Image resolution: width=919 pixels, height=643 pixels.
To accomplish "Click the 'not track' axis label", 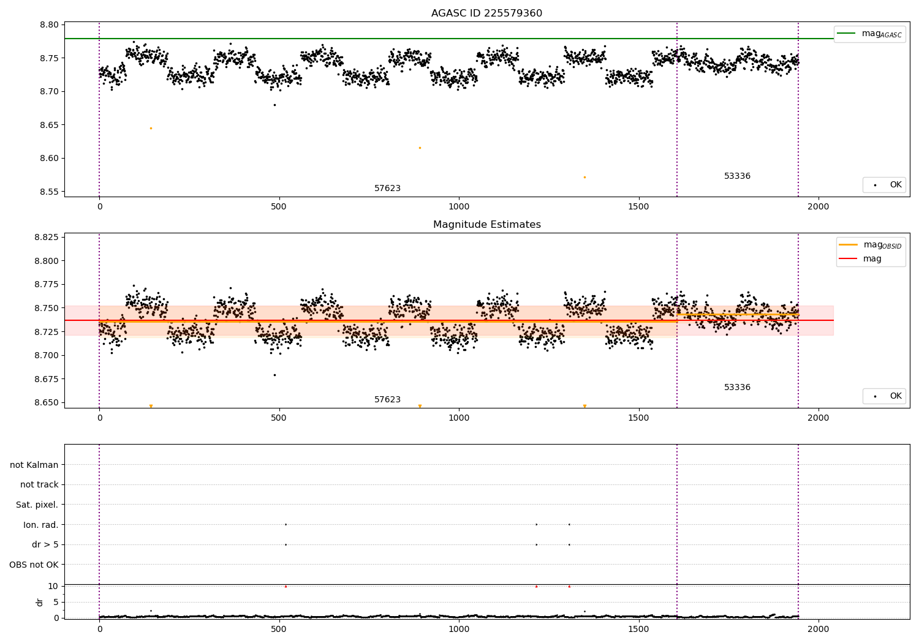I will pyautogui.click(x=39, y=485).
